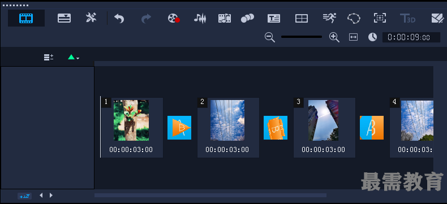447x204 pixels.
Task: Switch to Storyboard View
Action: click(x=26, y=18)
